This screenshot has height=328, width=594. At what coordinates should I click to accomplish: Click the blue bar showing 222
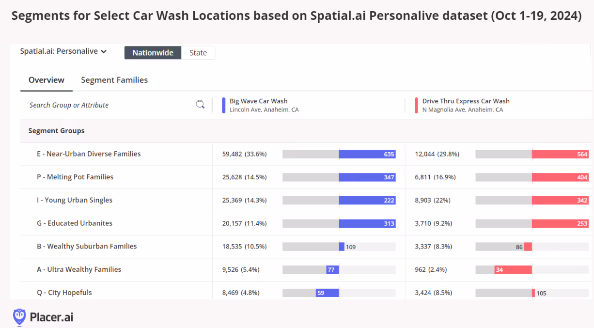367,200
